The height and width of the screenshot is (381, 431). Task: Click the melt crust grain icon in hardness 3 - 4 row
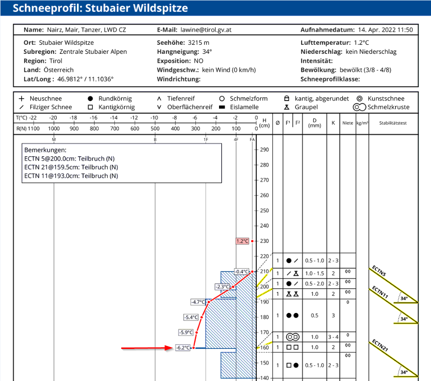(293, 337)
